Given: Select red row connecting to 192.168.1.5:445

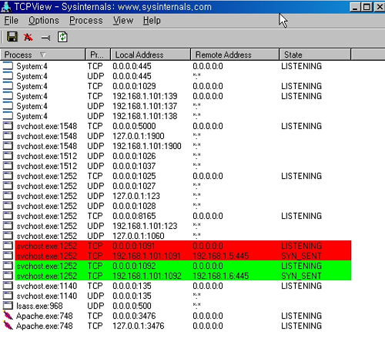Looking at the screenshot, I should point(183,256).
